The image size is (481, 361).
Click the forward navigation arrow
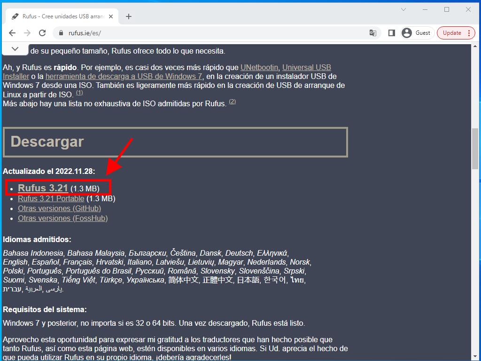click(27, 33)
